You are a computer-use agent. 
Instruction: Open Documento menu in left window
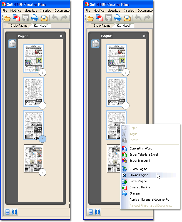[x=62, y=11]
